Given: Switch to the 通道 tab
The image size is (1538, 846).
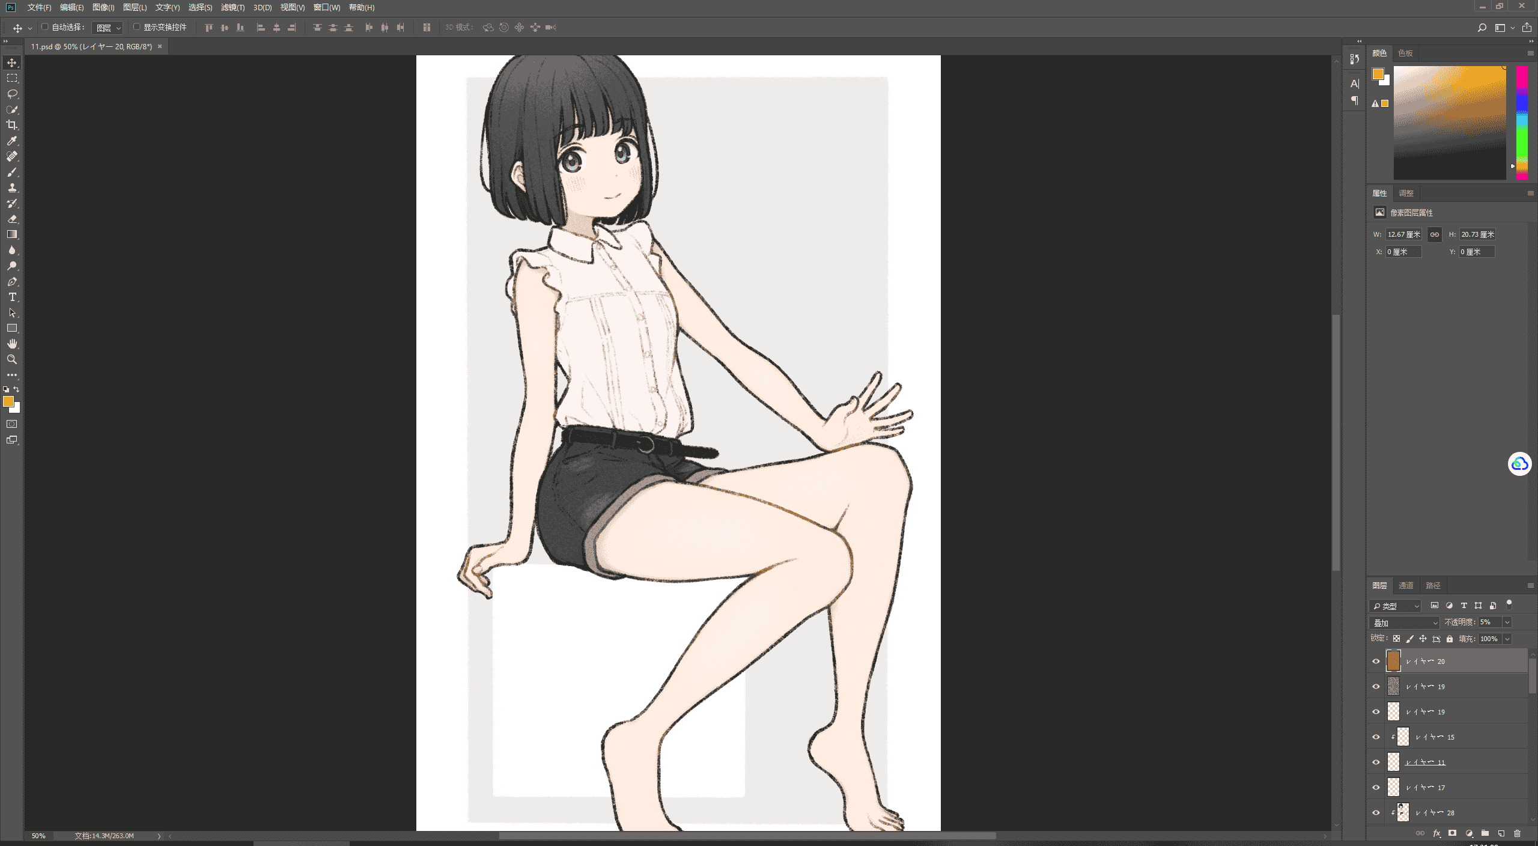Looking at the screenshot, I should 1406,585.
